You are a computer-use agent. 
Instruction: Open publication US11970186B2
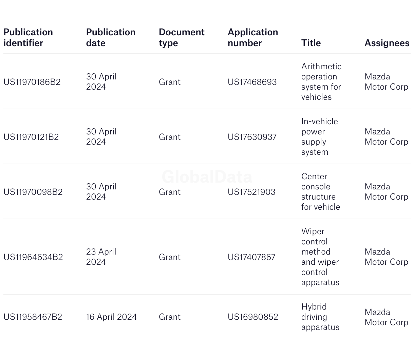(x=32, y=82)
